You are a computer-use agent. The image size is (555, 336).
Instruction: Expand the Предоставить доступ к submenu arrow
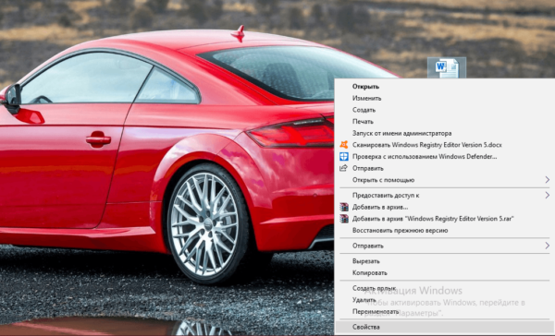pyautogui.click(x=547, y=195)
